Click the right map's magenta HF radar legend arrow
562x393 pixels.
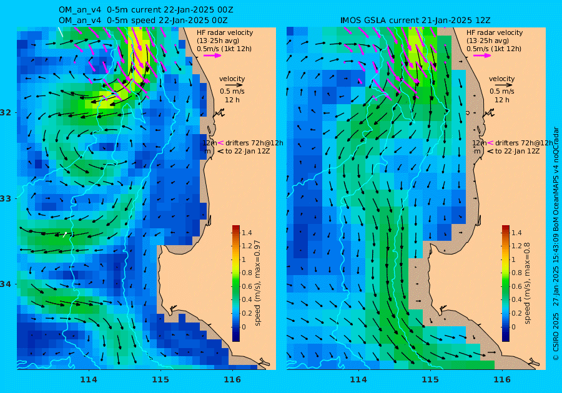coord(482,56)
